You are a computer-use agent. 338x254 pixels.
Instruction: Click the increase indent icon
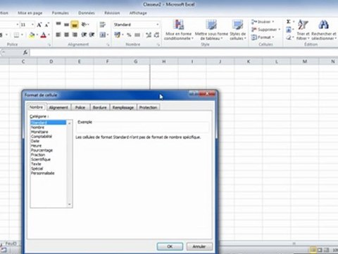tap(92, 35)
